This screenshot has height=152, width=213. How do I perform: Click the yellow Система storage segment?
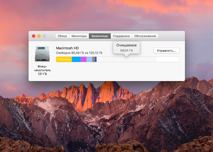(64, 59)
